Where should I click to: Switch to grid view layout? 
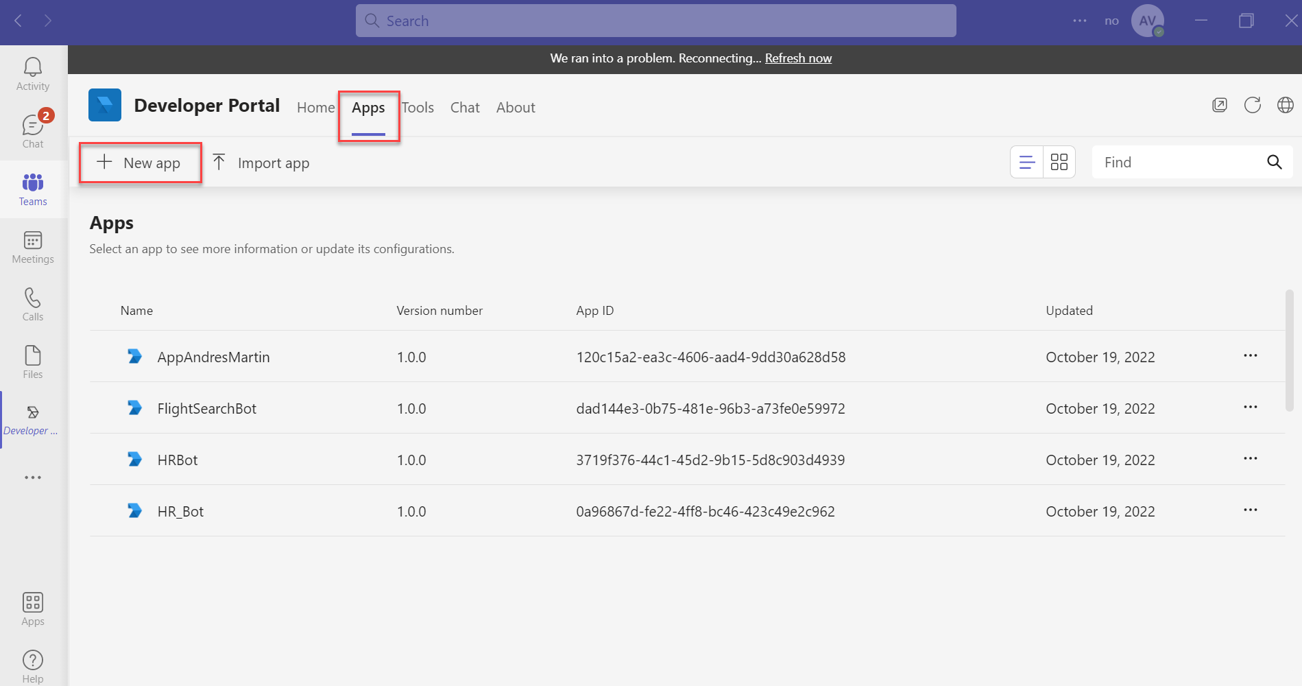(x=1059, y=162)
